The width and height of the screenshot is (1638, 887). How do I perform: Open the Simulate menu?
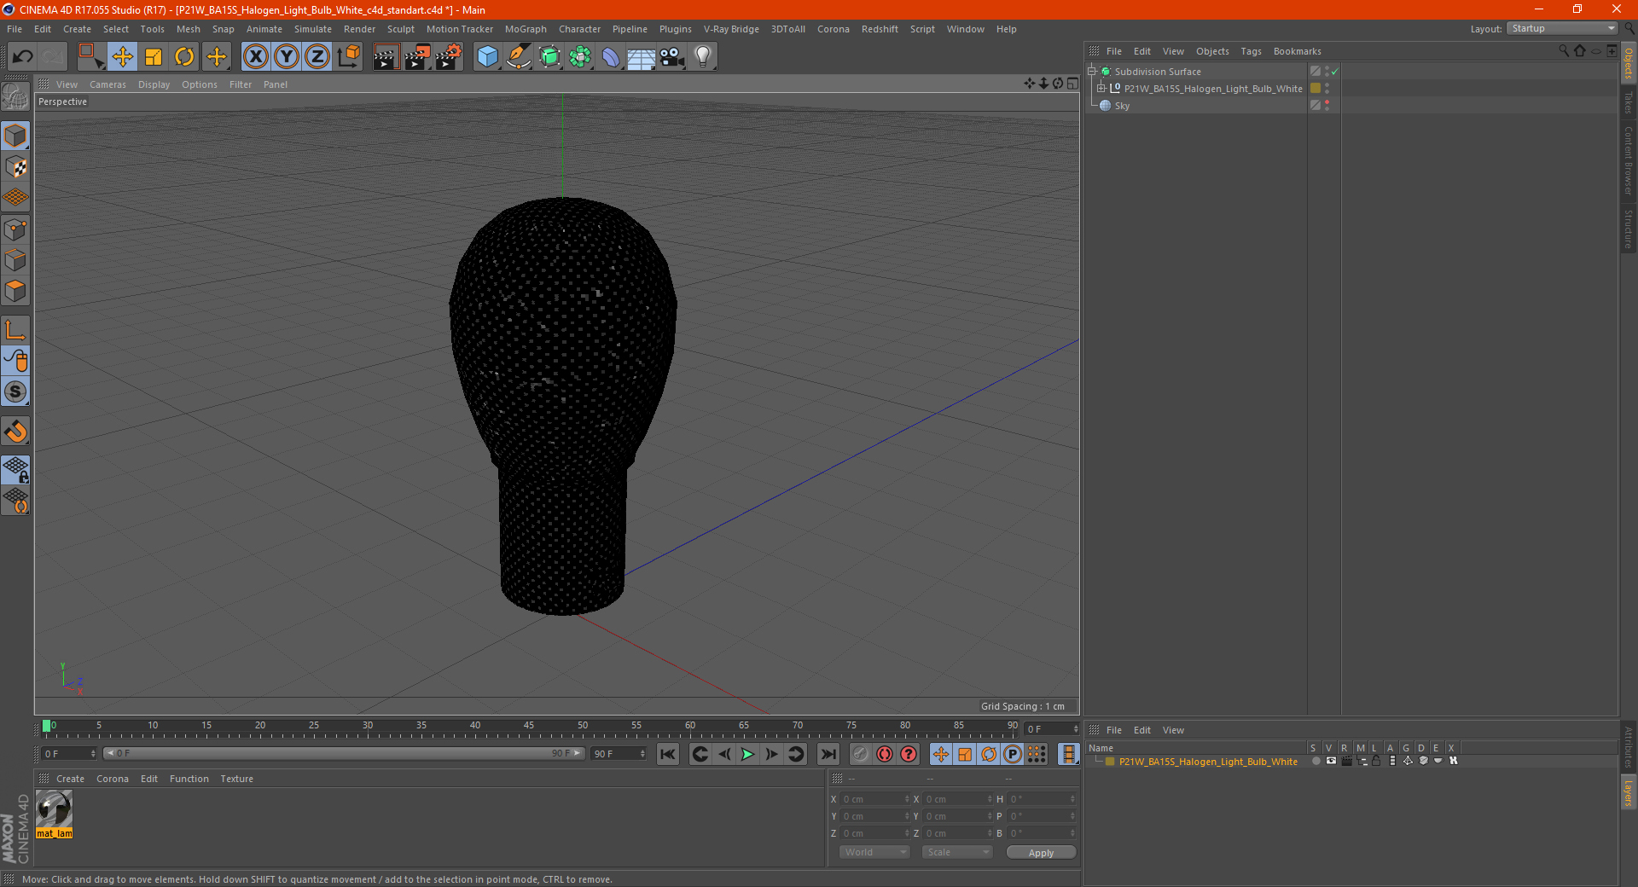point(313,29)
